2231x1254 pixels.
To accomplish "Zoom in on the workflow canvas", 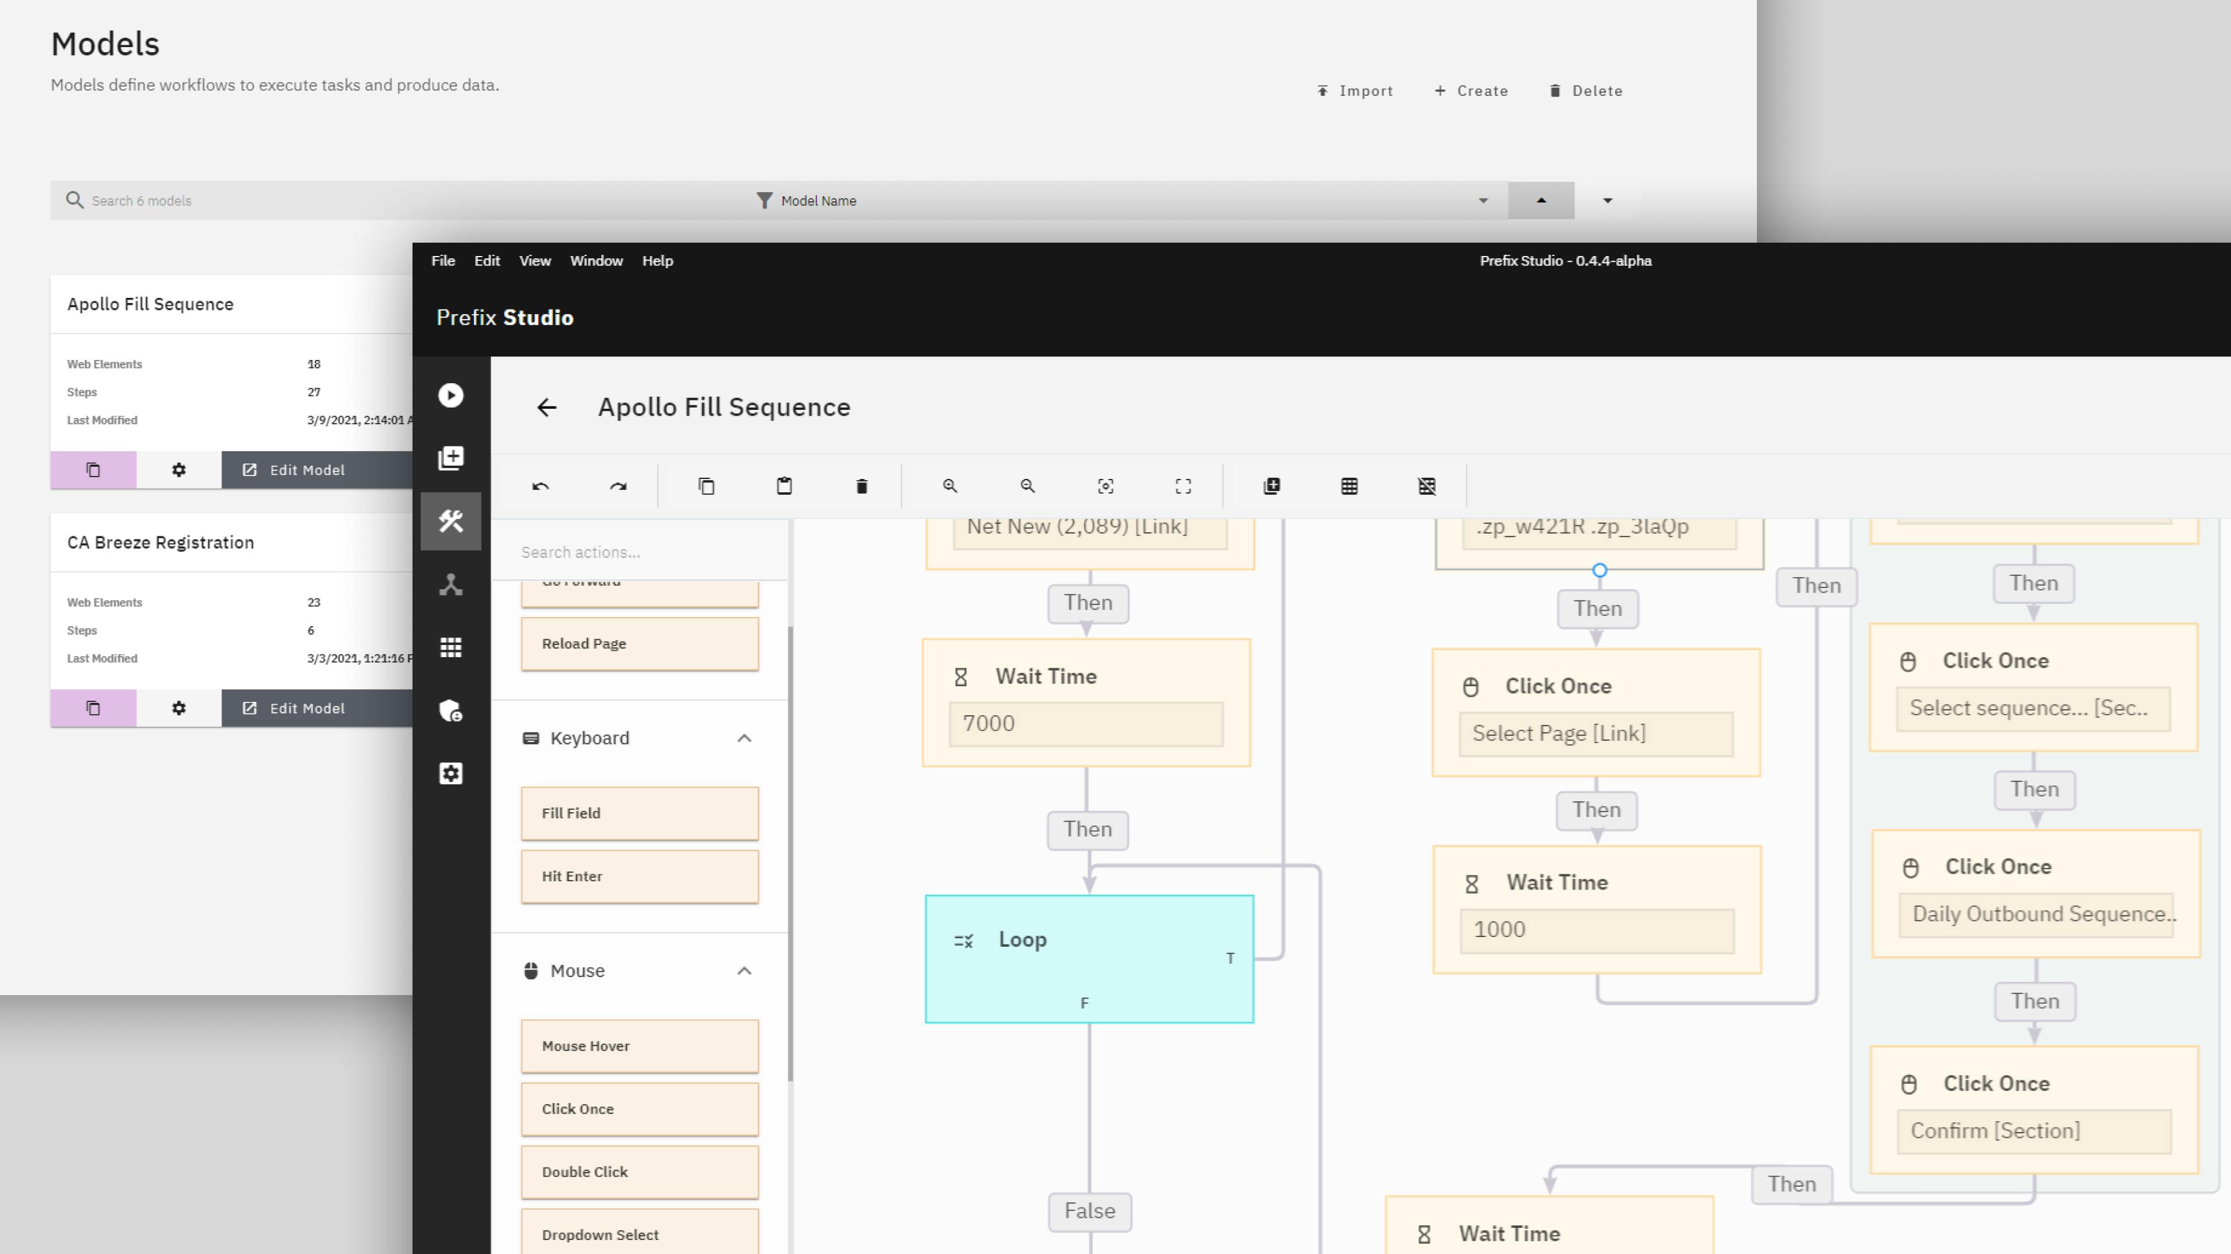I will click(950, 487).
